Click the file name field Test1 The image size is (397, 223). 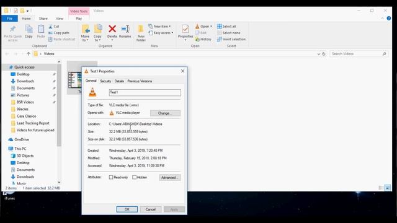(x=145, y=92)
